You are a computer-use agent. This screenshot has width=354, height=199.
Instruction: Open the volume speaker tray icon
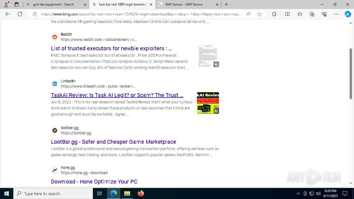click(x=318, y=193)
